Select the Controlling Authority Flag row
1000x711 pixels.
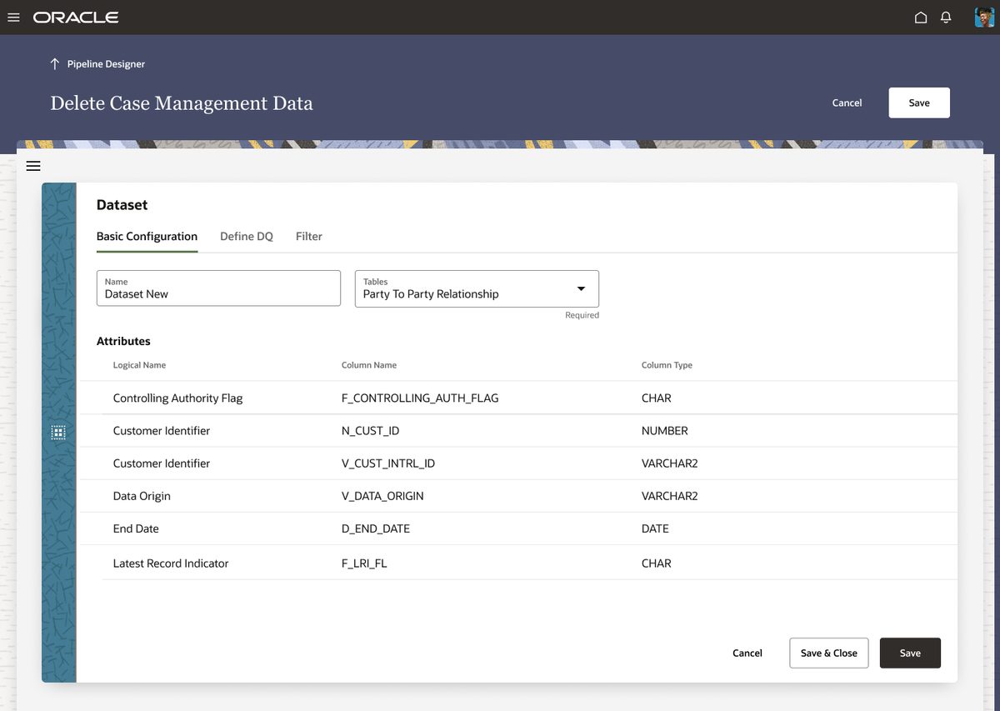[518, 398]
